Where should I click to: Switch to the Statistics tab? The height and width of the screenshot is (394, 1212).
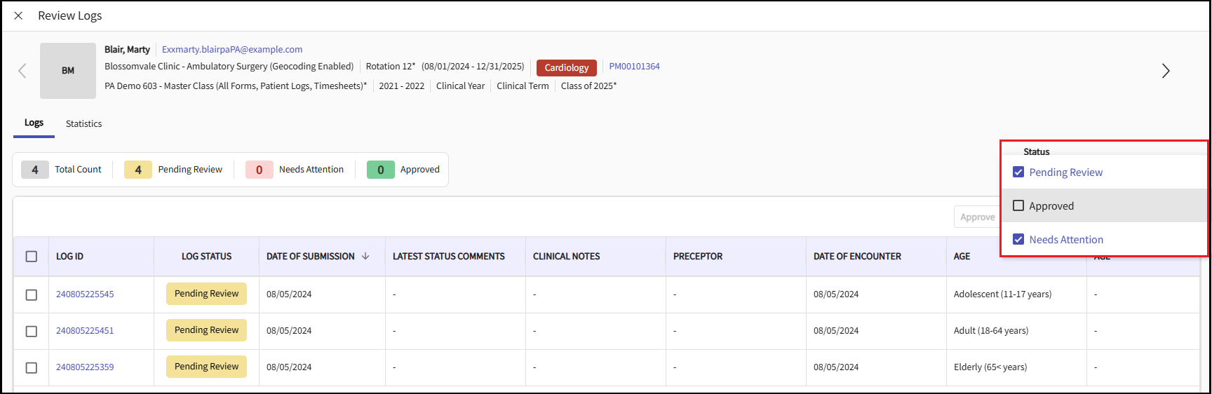coord(83,124)
